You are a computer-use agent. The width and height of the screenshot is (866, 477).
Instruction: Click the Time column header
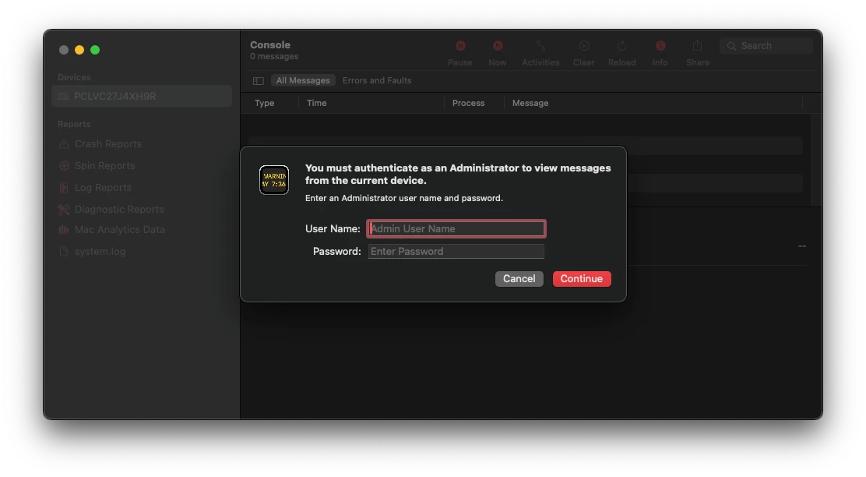click(316, 103)
